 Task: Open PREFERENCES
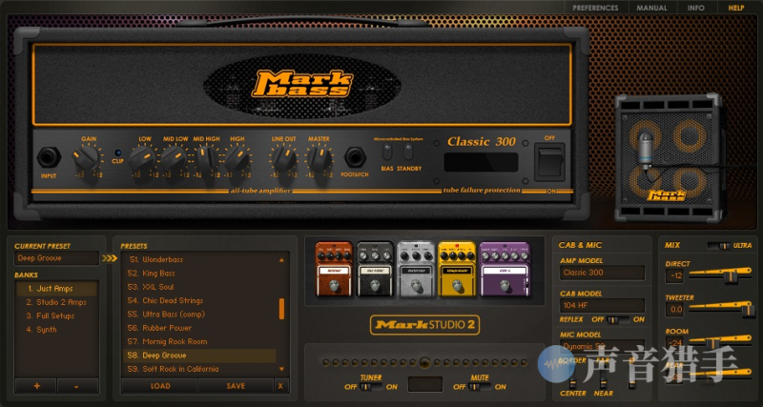point(595,8)
